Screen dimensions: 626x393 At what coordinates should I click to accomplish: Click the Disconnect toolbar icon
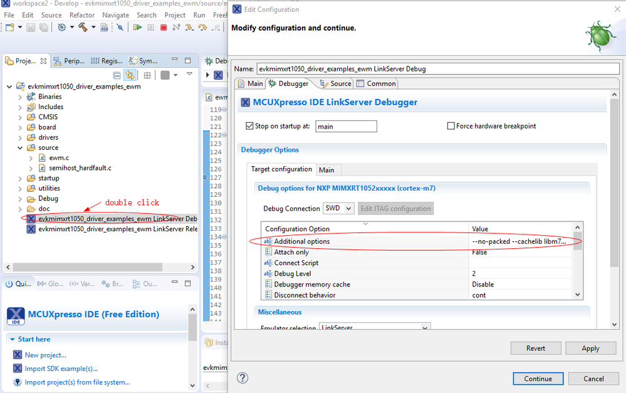point(176,27)
